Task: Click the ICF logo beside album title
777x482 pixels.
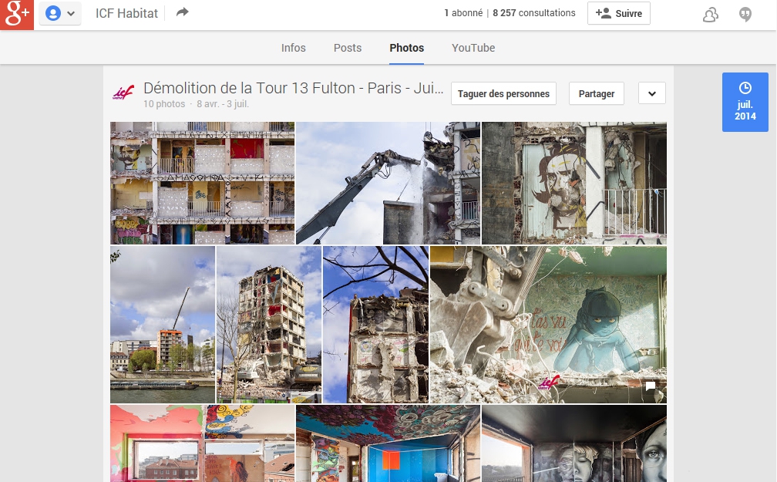Action: point(123,93)
